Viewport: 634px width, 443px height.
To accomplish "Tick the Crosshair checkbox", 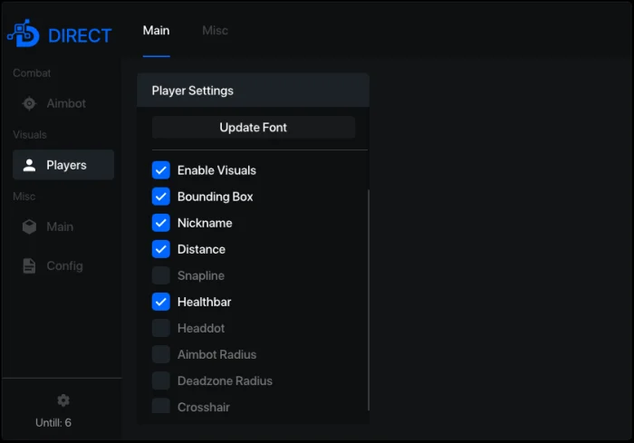I will (161, 406).
